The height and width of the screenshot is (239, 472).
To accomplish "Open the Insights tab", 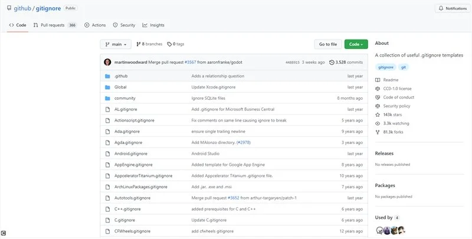I will pyautogui.click(x=153, y=25).
